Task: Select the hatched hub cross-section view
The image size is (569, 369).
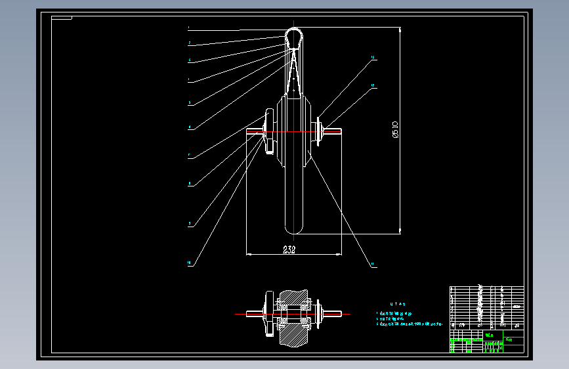Action: (x=293, y=318)
